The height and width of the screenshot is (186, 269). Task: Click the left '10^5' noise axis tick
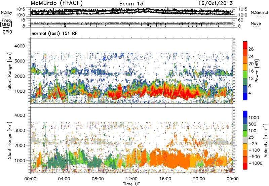21,9
